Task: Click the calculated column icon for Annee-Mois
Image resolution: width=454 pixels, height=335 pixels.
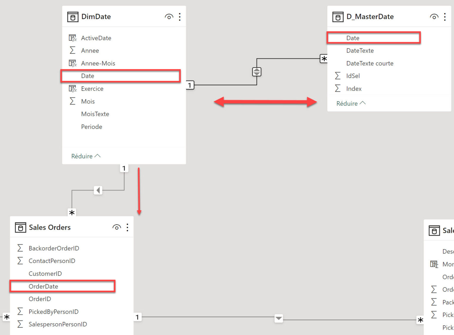Action: click(72, 63)
